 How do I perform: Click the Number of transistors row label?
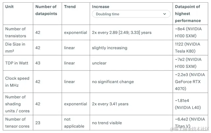tap(15, 33)
